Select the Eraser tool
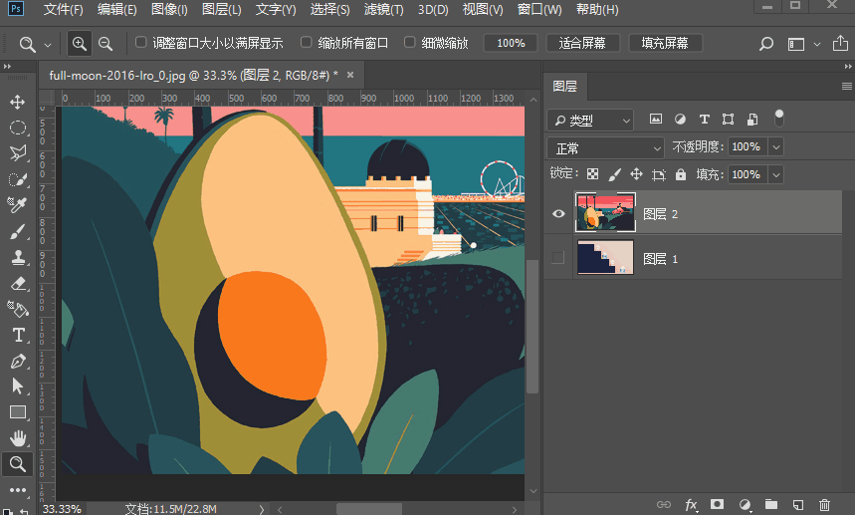The height and width of the screenshot is (515, 855). [18, 283]
